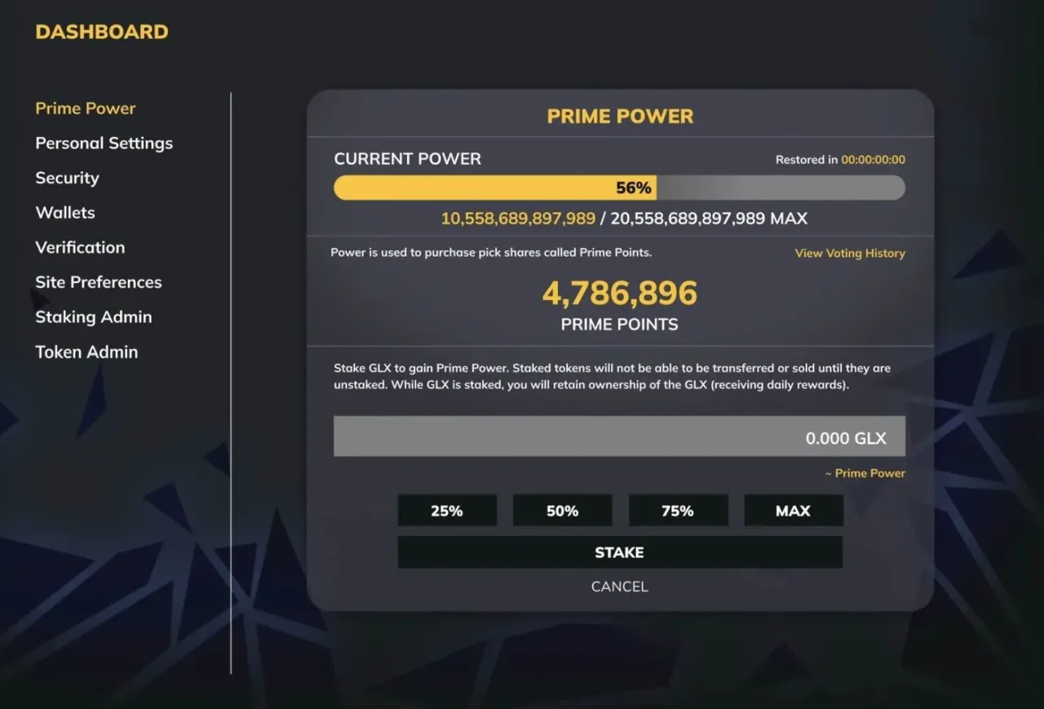This screenshot has height=709, width=1044.
Task: Click the ~ Prime Power estimate label
Action: pos(865,473)
